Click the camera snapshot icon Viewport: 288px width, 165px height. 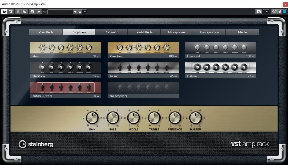[x=258, y=12]
